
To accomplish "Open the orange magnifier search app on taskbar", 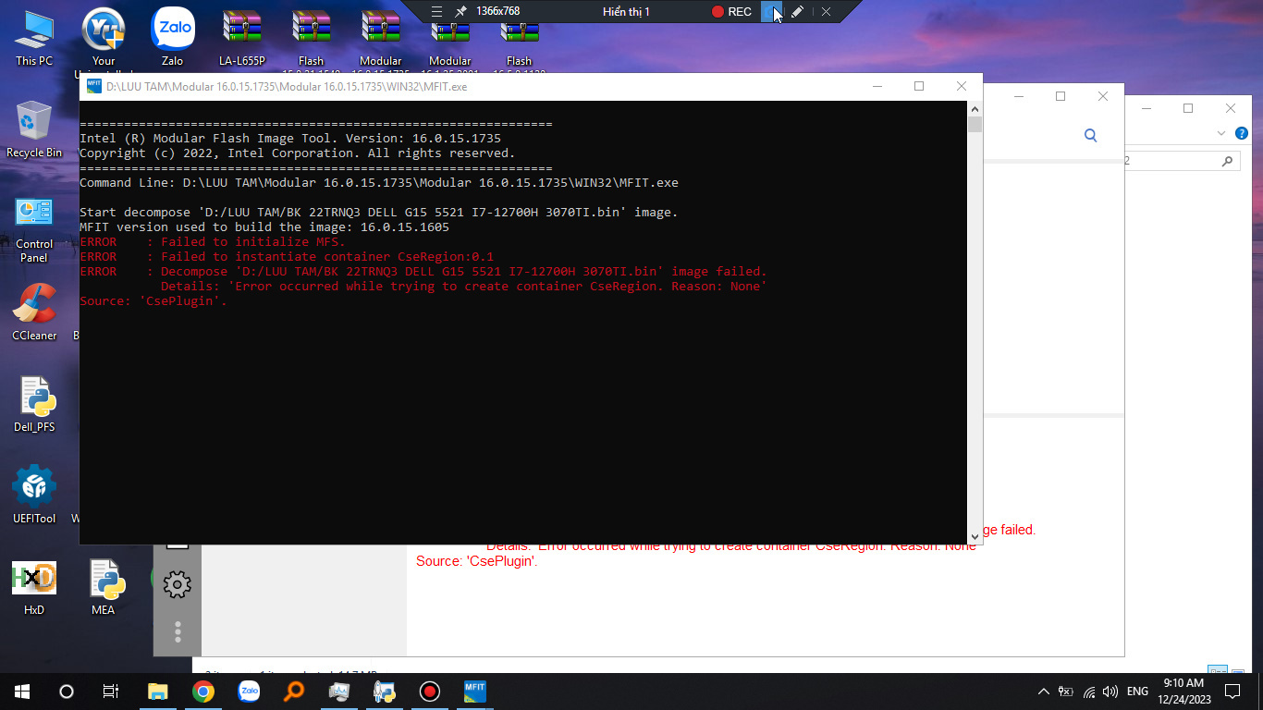I will 294,692.
